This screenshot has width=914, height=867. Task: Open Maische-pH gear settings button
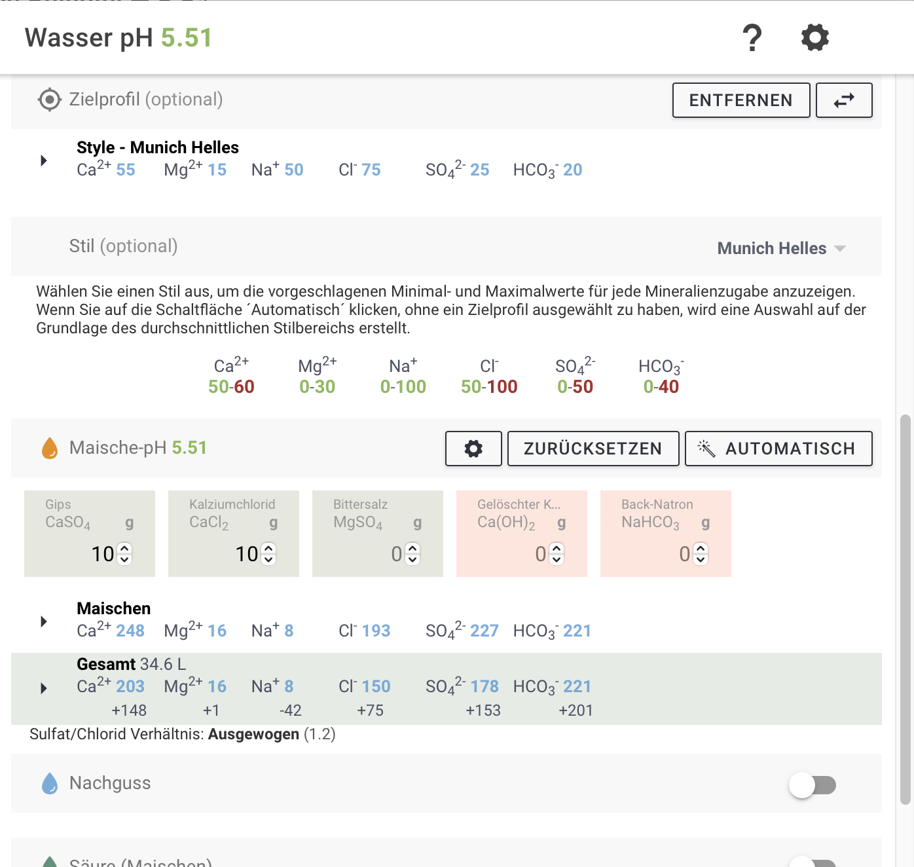pos(473,449)
